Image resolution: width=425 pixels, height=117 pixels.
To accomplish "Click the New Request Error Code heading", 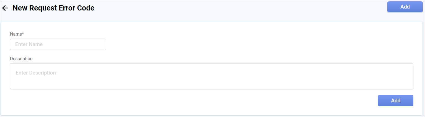I will 53,8.
